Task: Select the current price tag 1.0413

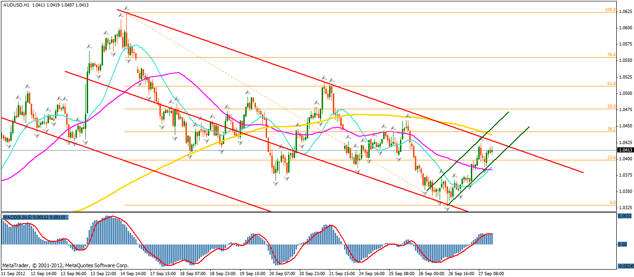Action: pos(625,150)
